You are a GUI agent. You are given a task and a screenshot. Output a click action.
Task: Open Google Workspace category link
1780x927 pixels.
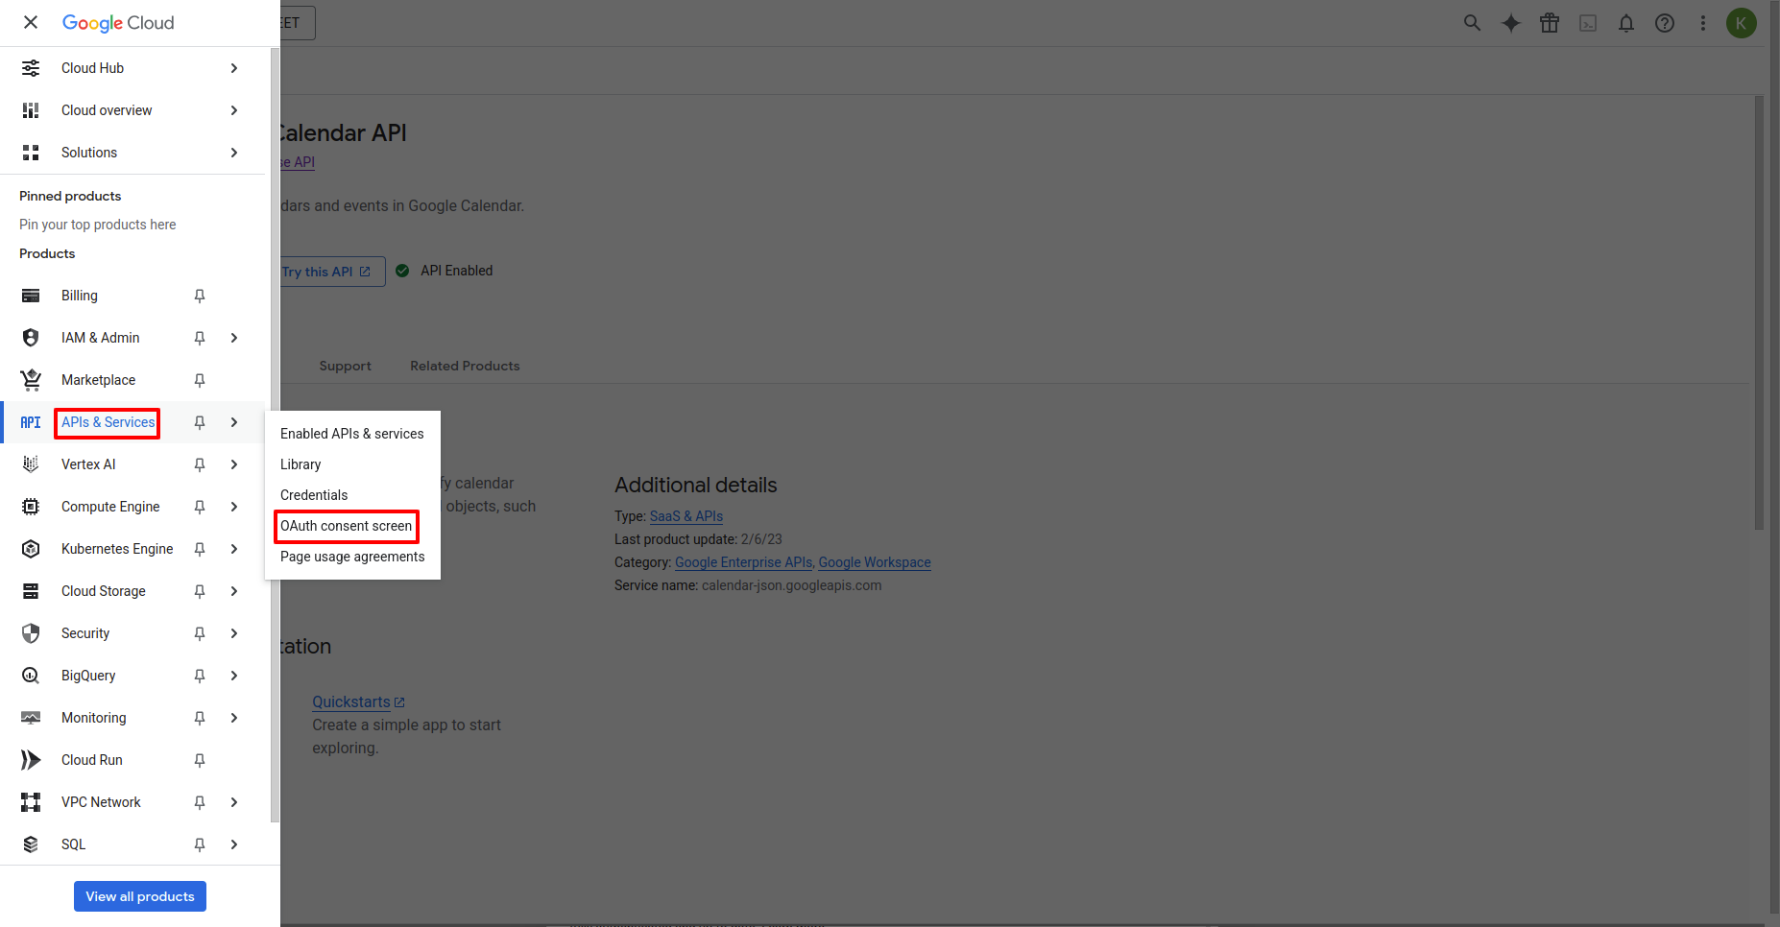(x=875, y=562)
